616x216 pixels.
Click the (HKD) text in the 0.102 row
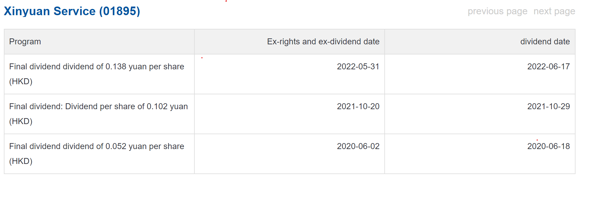(21, 121)
